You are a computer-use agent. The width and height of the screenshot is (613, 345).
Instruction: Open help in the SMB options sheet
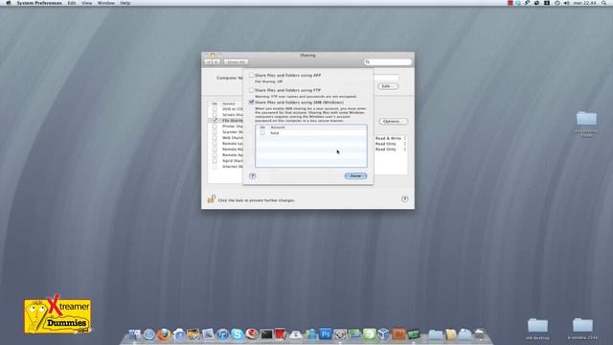tap(253, 176)
